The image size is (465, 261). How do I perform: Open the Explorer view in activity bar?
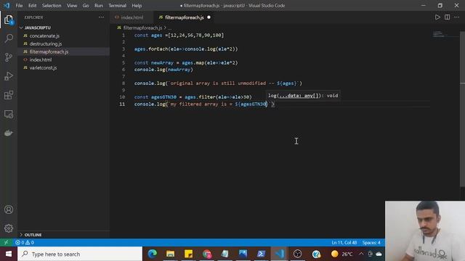point(9,20)
